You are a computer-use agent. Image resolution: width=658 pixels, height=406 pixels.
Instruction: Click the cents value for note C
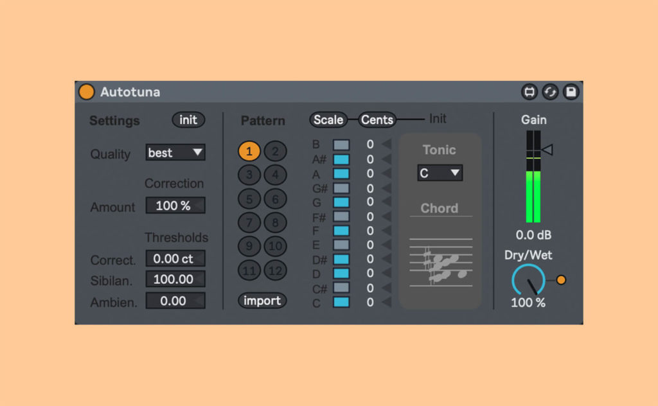tap(370, 302)
